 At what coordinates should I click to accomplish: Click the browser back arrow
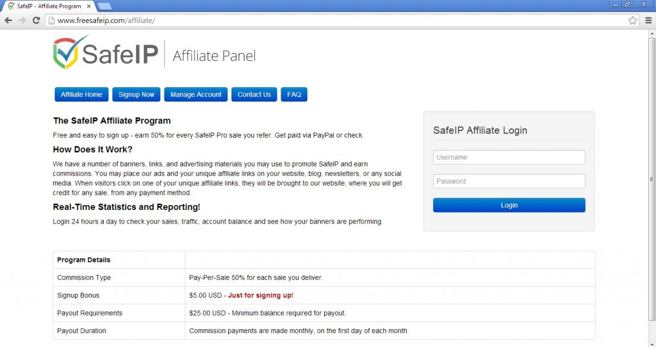click(x=8, y=20)
